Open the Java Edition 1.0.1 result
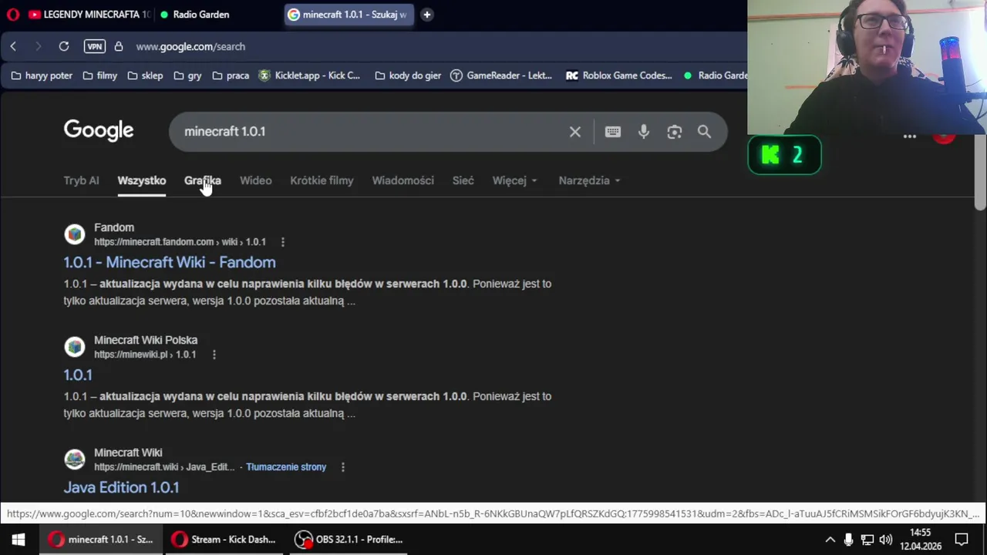The image size is (987, 555). point(121,487)
